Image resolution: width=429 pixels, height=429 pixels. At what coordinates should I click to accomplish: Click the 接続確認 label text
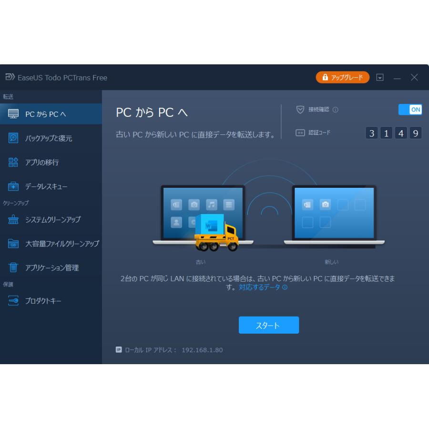[x=319, y=110]
